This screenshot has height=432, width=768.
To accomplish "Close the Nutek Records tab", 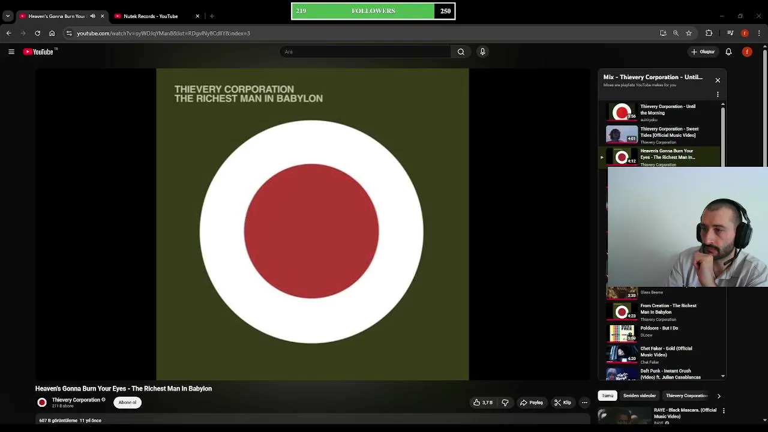I will pyautogui.click(x=197, y=16).
